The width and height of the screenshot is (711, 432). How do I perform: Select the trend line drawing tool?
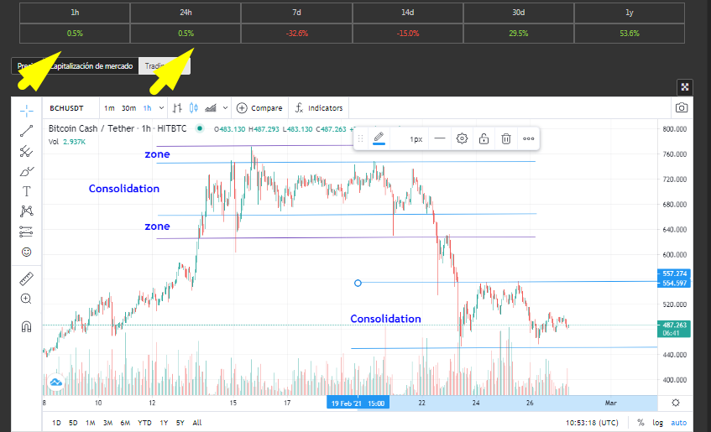[x=26, y=131]
